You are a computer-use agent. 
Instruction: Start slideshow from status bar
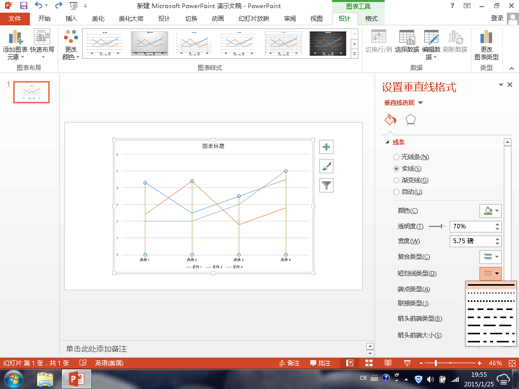[407, 363]
